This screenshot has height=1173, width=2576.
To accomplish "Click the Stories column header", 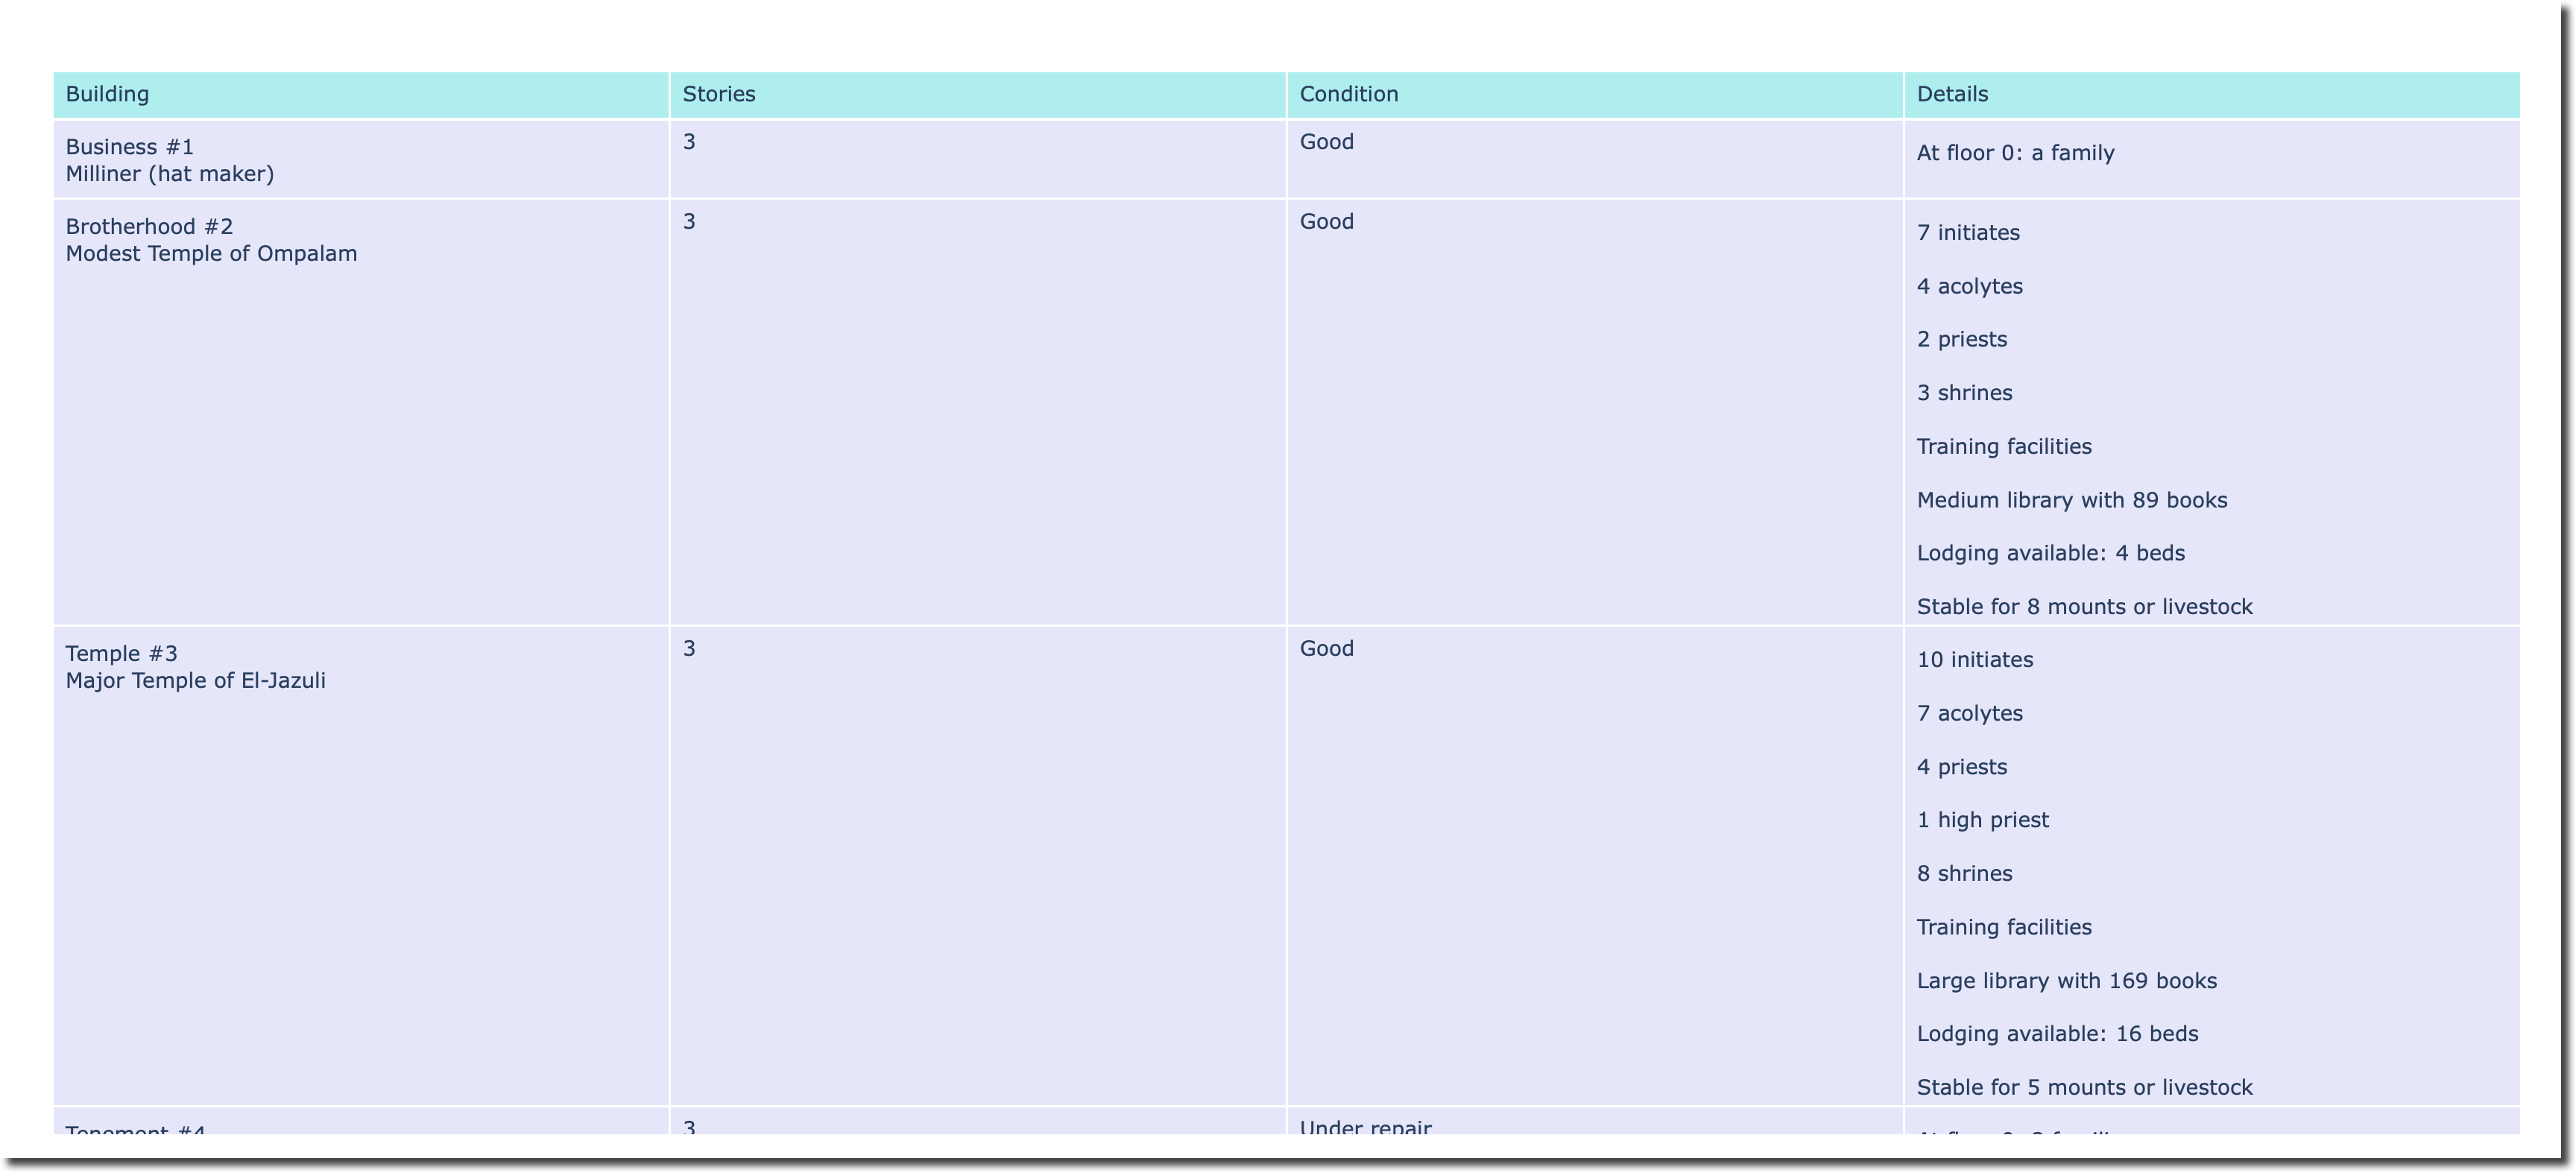I will [718, 94].
